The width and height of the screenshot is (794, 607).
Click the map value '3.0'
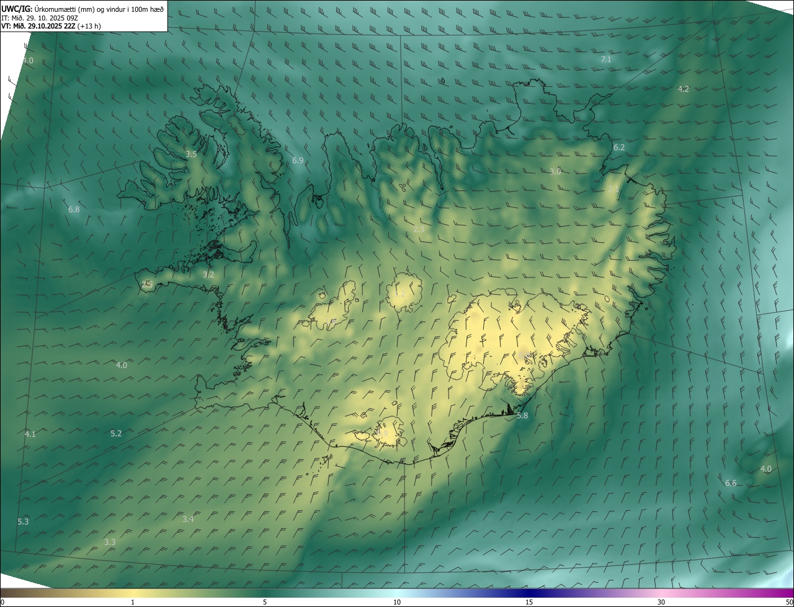[x=555, y=171]
